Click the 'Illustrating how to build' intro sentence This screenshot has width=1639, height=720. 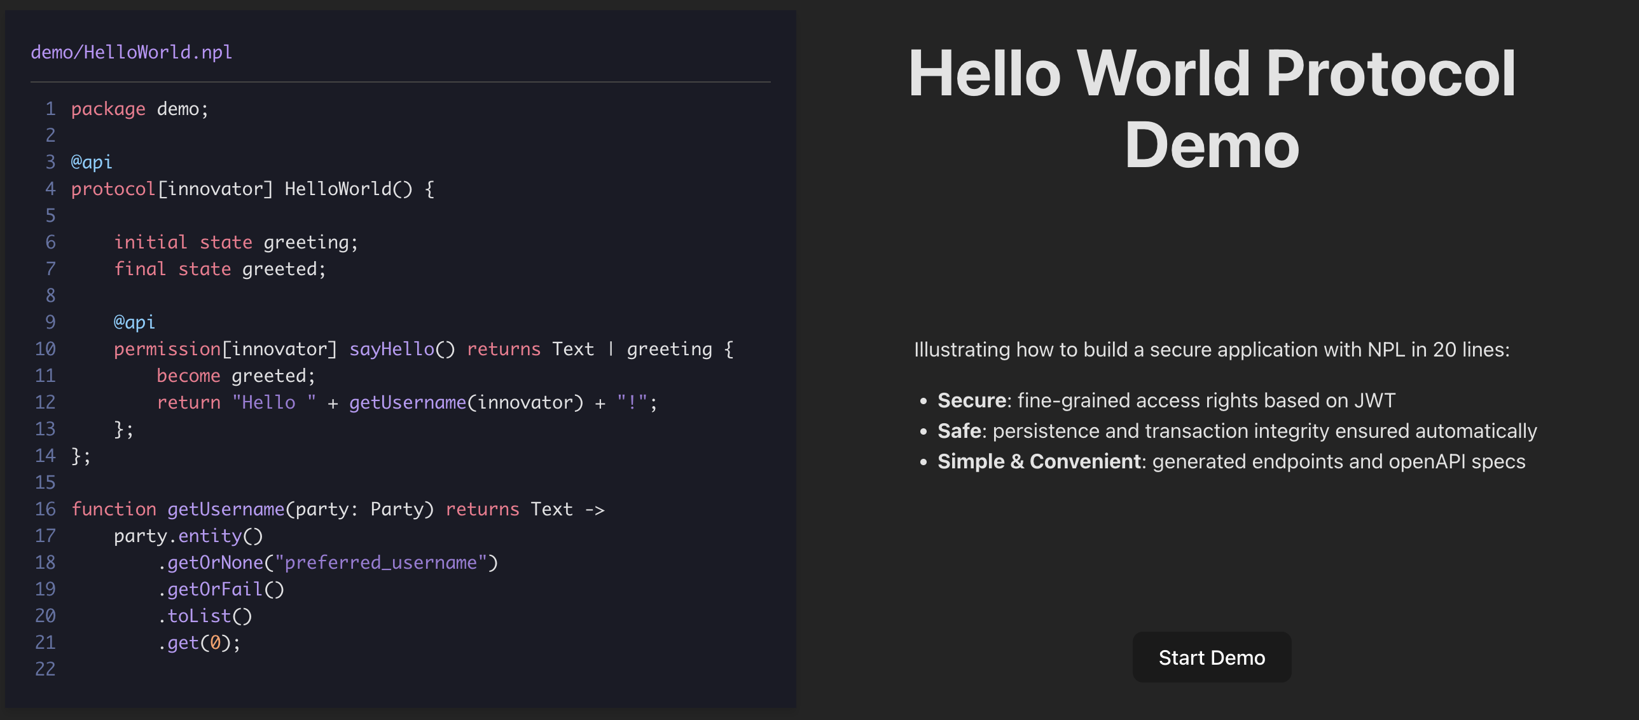[x=1212, y=350]
